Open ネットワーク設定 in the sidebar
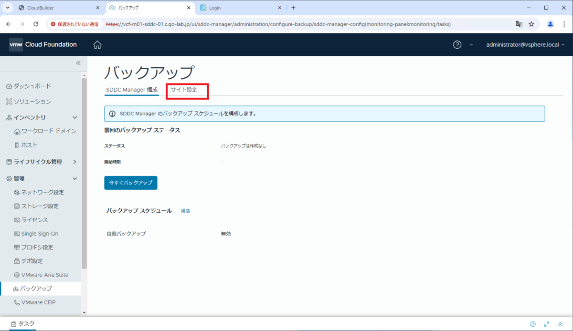 (39, 192)
